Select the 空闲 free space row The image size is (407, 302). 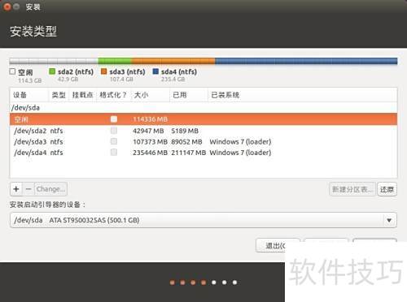click(203, 119)
